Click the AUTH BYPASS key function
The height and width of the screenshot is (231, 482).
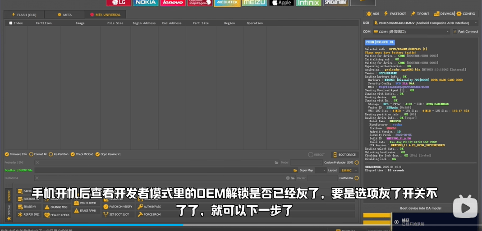click(x=149, y=207)
